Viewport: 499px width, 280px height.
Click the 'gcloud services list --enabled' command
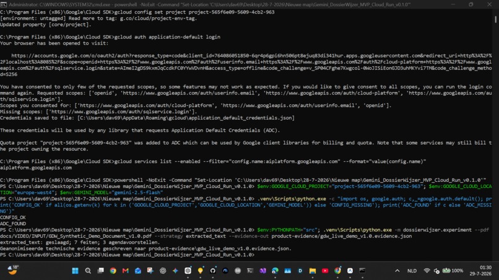(x=270, y=161)
